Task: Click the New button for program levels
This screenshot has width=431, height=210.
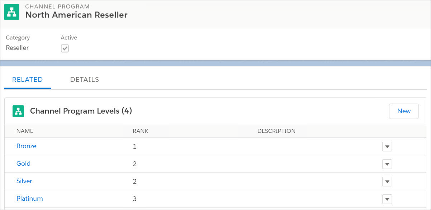Action: coord(404,111)
